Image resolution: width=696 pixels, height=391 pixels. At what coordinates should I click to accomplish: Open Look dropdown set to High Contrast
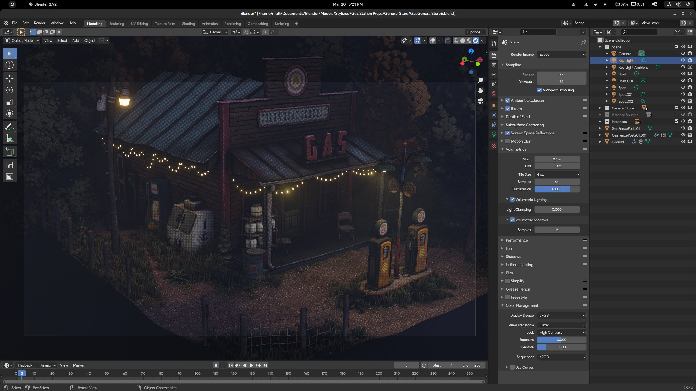562,333
